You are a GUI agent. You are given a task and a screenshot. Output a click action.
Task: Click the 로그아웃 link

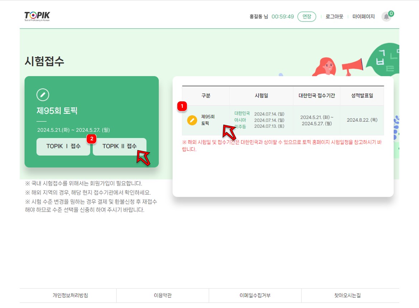(x=334, y=16)
